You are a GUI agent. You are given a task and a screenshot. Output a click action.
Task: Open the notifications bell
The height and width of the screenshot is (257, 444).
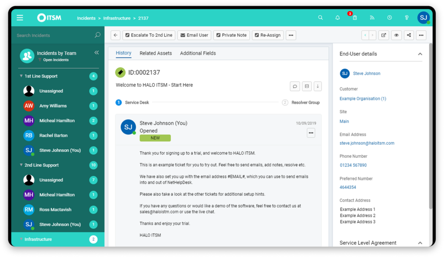tap(337, 17)
